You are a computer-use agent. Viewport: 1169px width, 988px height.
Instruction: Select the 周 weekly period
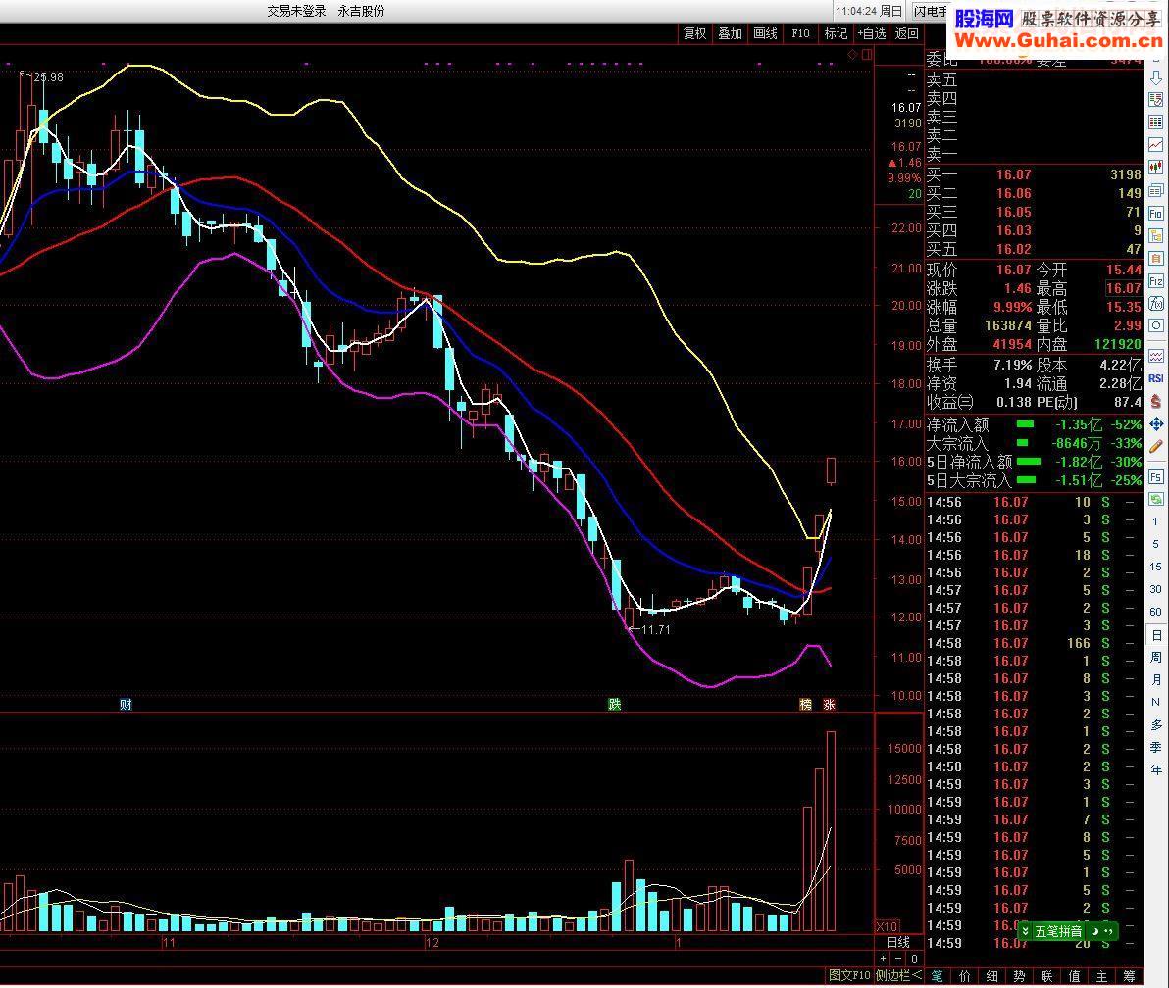1155,657
